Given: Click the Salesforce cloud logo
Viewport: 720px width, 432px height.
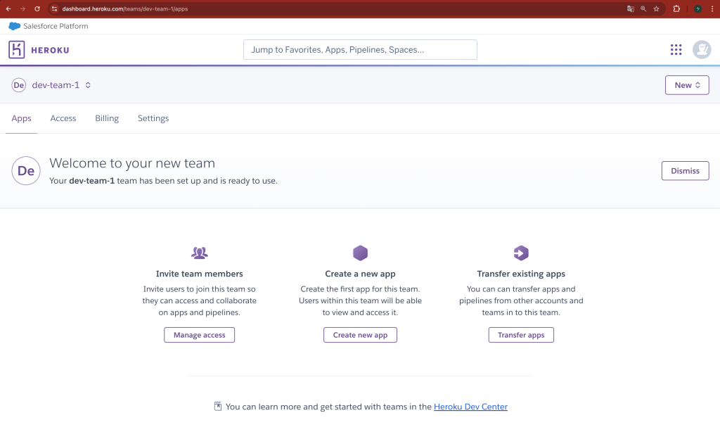Looking at the screenshot, I should pos(15,26).
